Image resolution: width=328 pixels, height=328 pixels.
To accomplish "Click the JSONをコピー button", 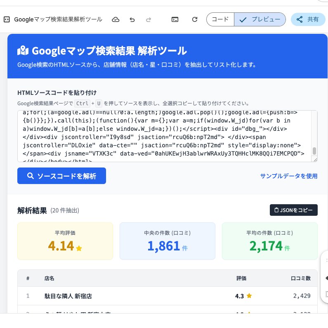I will tap(294, 210).
